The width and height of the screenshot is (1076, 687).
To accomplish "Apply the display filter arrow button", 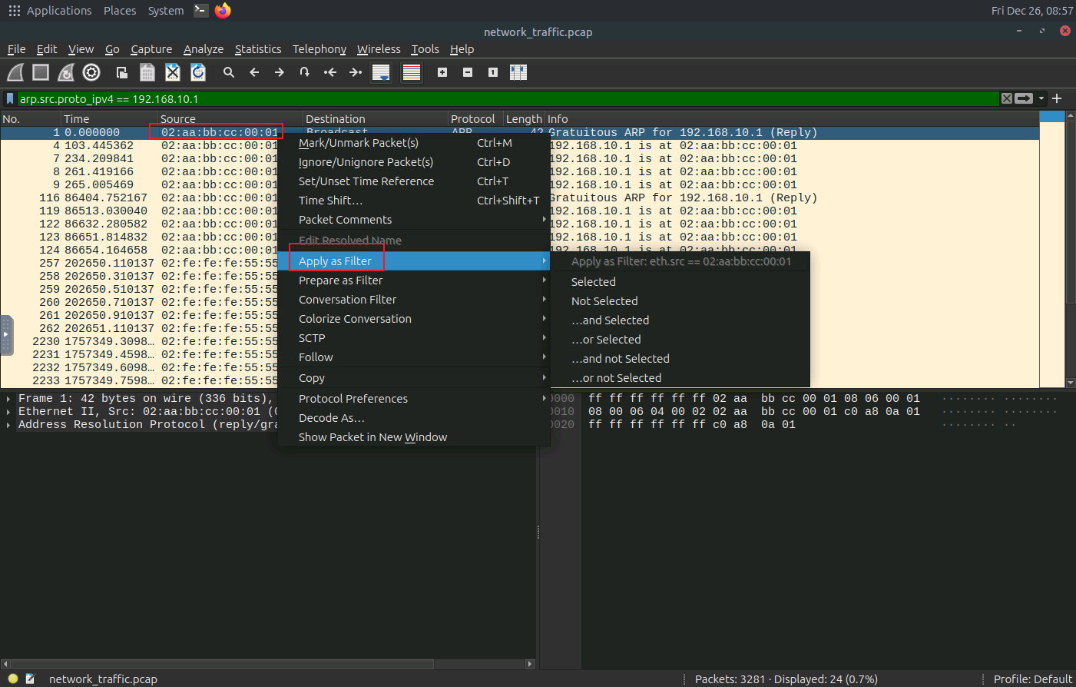I will (x=1024, y=98).
